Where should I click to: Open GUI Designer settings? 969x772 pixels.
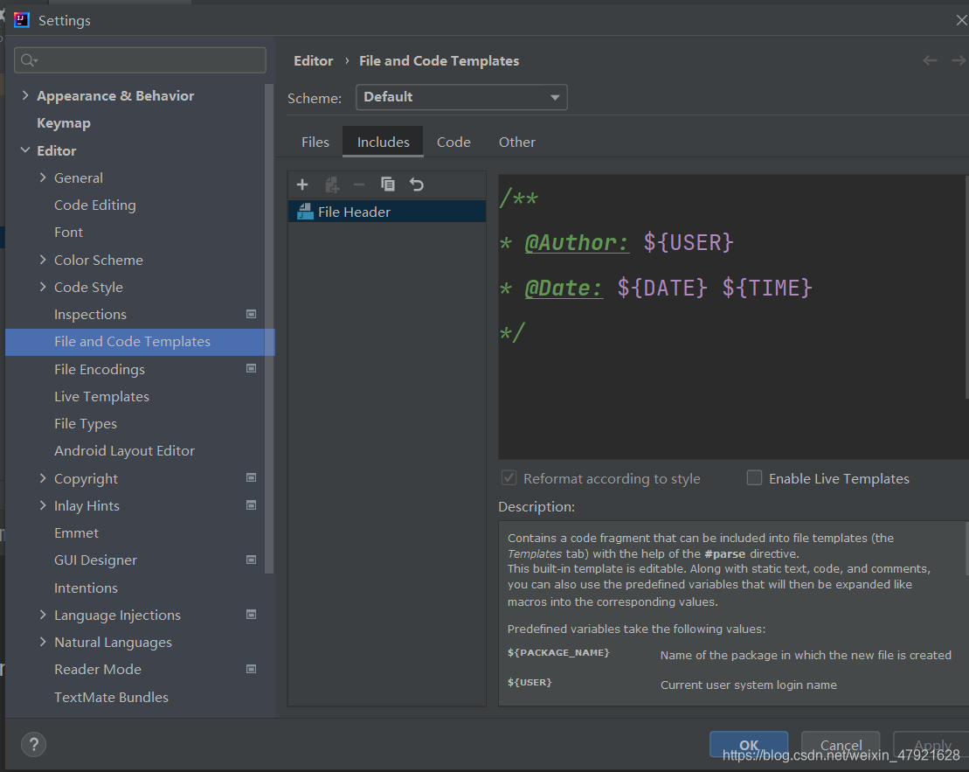pyautogui.click(x=96, y=560)
